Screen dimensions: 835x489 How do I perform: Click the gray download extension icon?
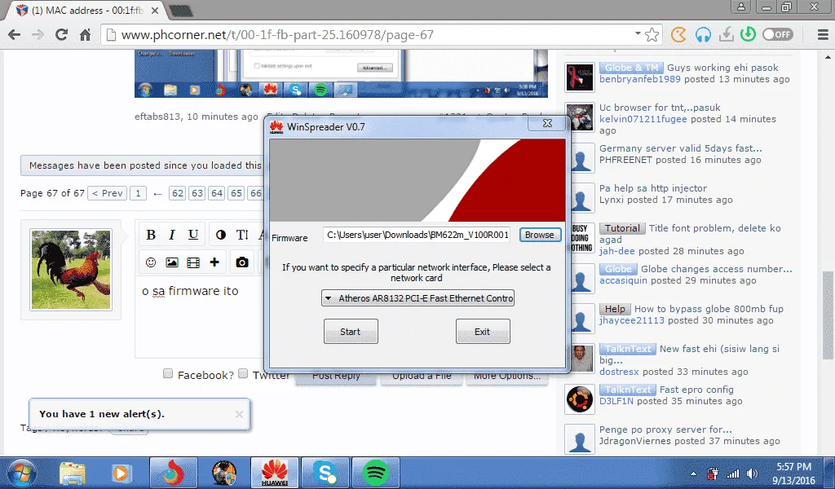[726, 34]
